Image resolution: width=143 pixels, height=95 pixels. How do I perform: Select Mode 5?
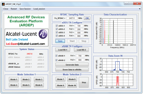pos(26,85)
